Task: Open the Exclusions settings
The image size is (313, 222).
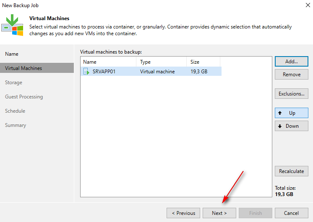Action: click(292, 94)
